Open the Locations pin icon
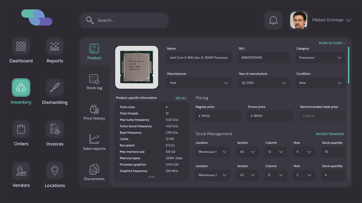Viewport: 362px width, 203px height. pyautogui.click(x=55, y=171)
